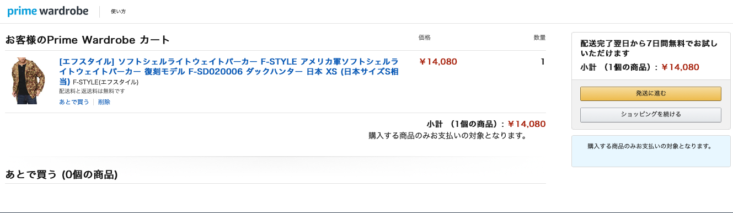This screenshot has width=733, height=213.
Task: Click the 小計 amount in the sidebar box
Action: click(680, 67)
